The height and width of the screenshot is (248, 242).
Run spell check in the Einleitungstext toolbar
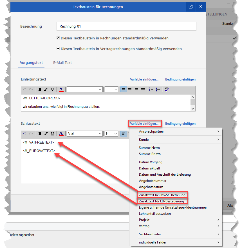(x=167, y=90)
